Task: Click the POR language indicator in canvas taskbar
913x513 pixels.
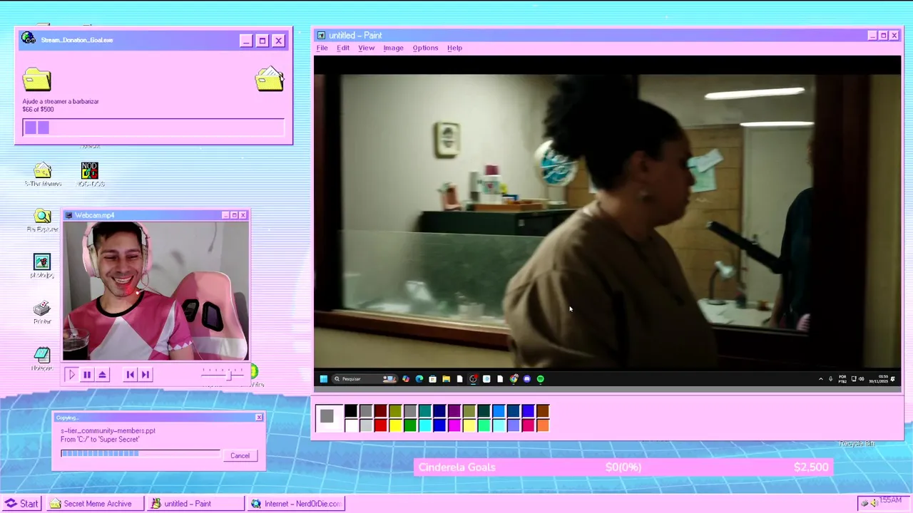Action: 842,379
